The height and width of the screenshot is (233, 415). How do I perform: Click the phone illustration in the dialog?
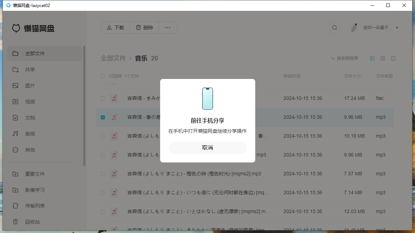208,99
